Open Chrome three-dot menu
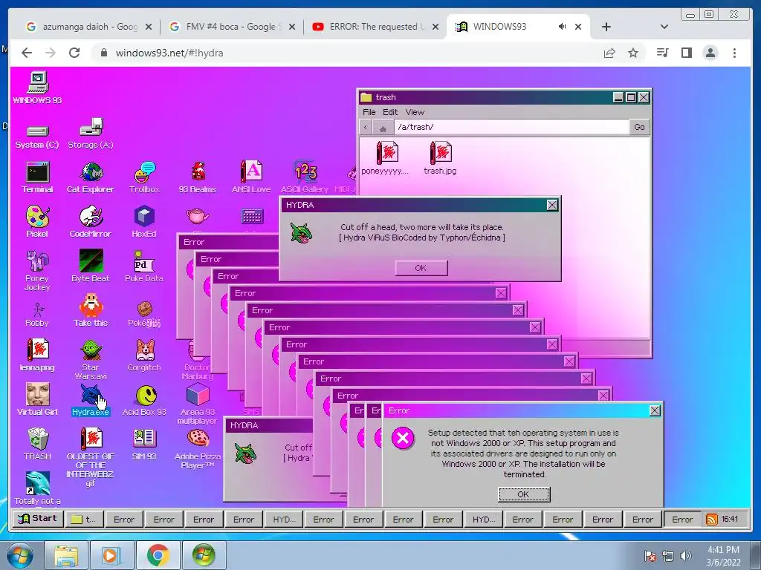Image resolution: width=761 pixels, height=570 pixels. (735, 53)
